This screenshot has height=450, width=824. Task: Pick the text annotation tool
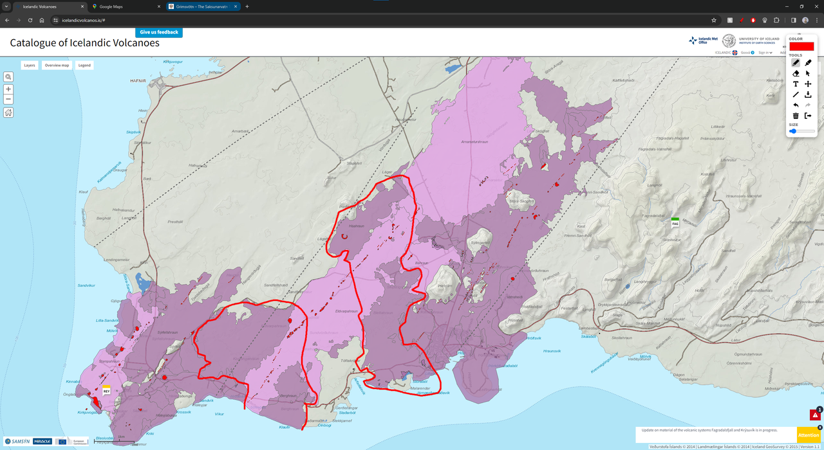click(796, 84)
